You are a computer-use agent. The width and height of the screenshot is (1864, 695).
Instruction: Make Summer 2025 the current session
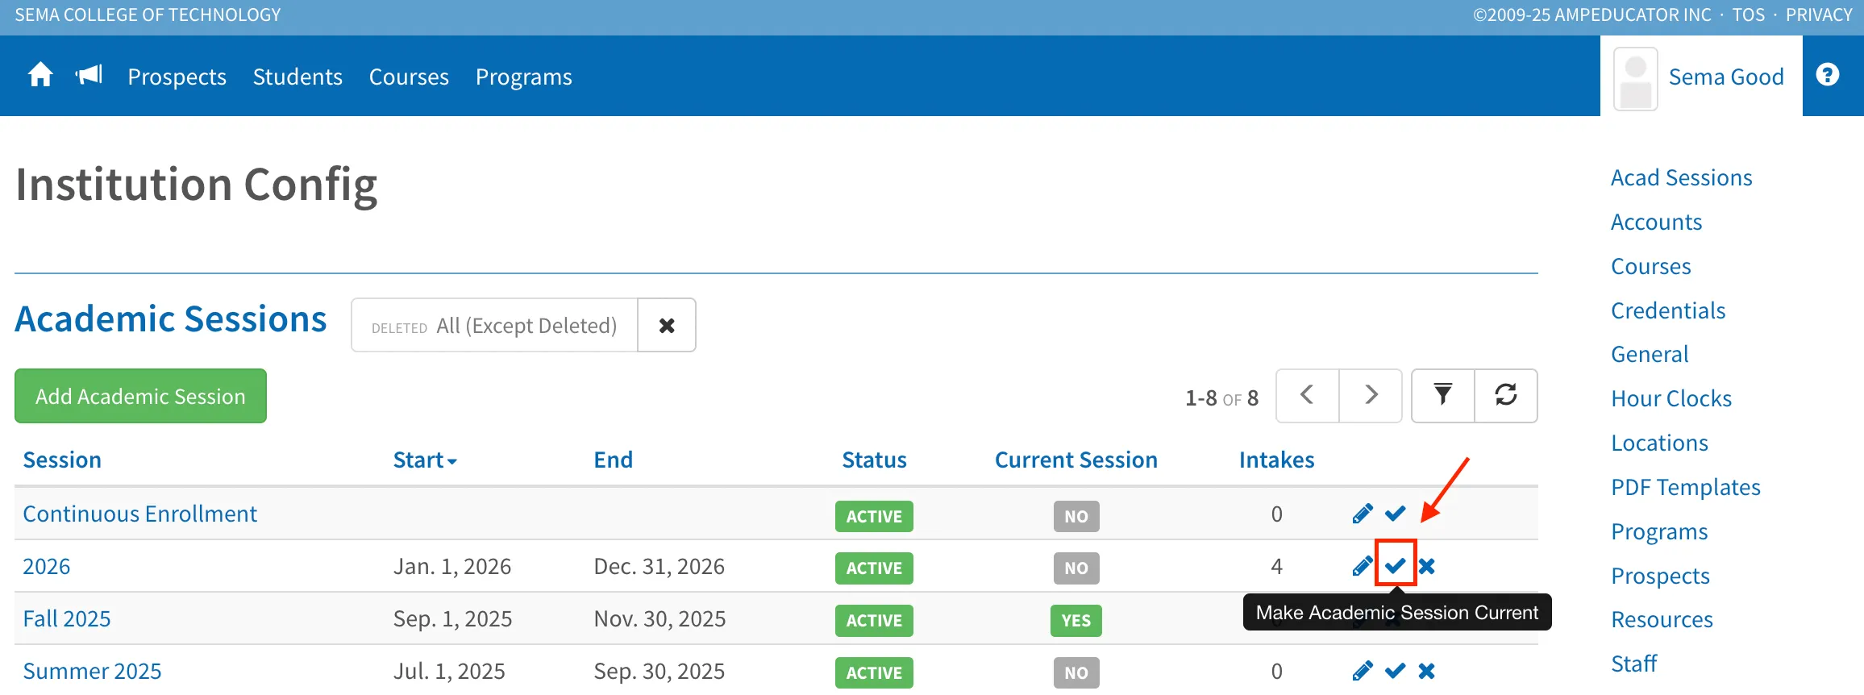point(1396,671)
